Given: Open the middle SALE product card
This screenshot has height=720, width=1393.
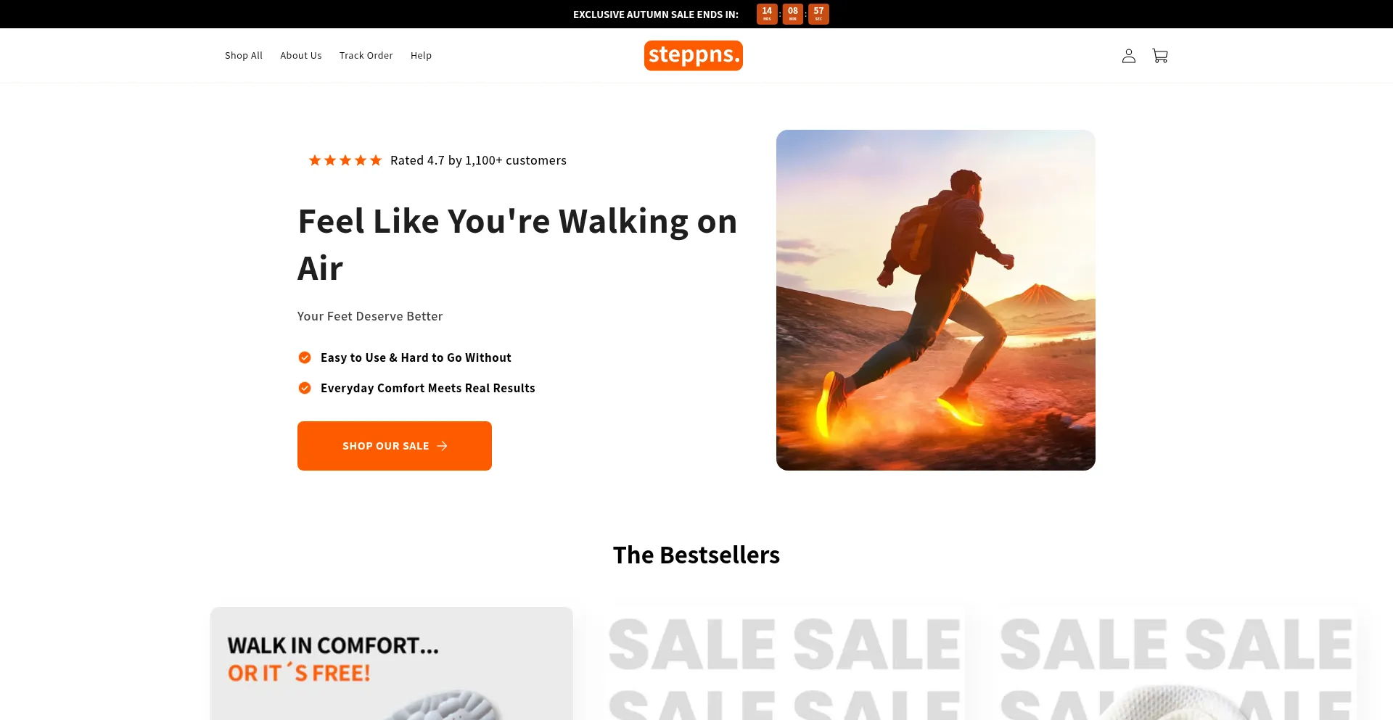Looking at the screenshot, I should (x=784, y=663).
